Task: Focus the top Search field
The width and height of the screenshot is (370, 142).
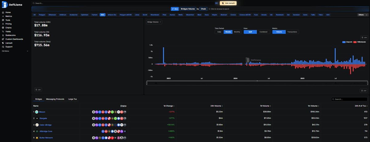Action: click(x=125, y=3)
